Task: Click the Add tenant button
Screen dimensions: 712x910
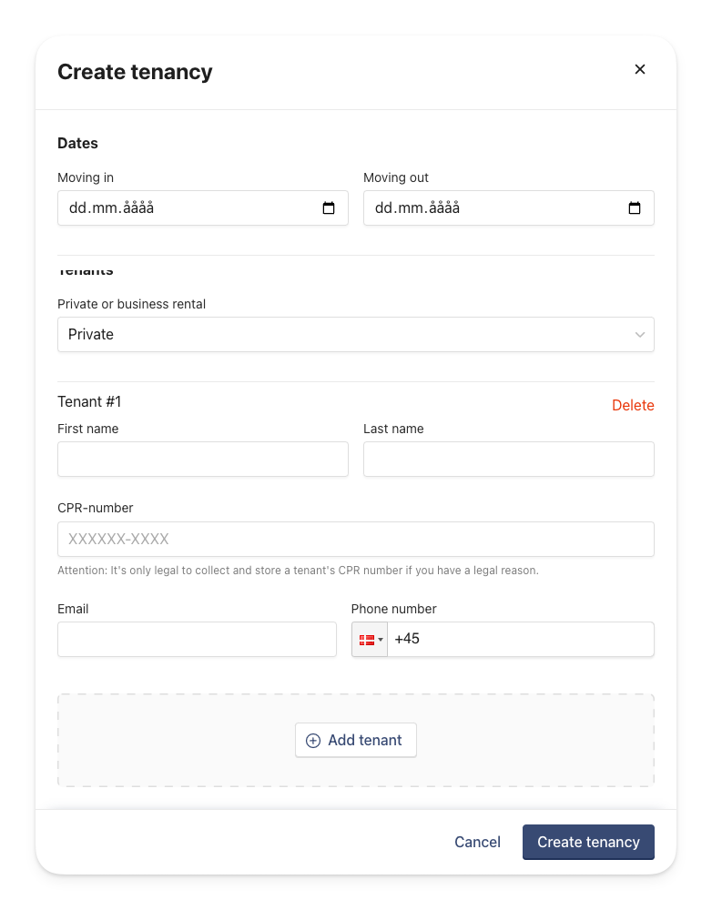Action: (x=356, y=740)
